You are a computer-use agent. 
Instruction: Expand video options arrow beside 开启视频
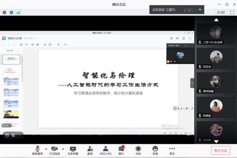(63, 149)
